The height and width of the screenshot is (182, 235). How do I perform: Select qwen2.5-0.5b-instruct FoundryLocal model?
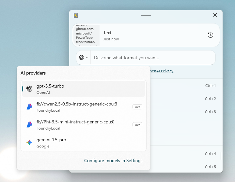click(x=84, y=107)
